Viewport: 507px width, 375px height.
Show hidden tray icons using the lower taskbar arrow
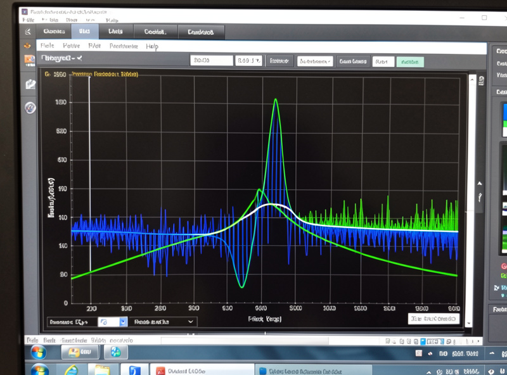429,372
